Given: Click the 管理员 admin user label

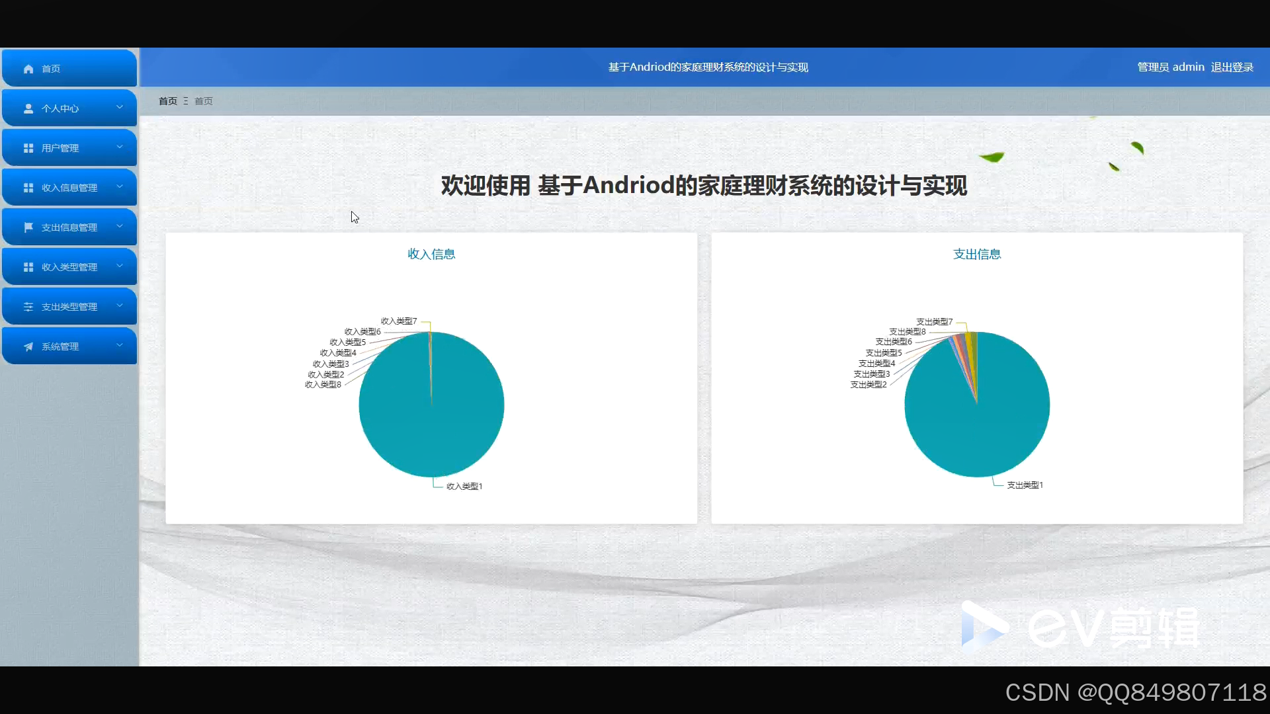Looking at the screenshot, I should click(1170, 67).
